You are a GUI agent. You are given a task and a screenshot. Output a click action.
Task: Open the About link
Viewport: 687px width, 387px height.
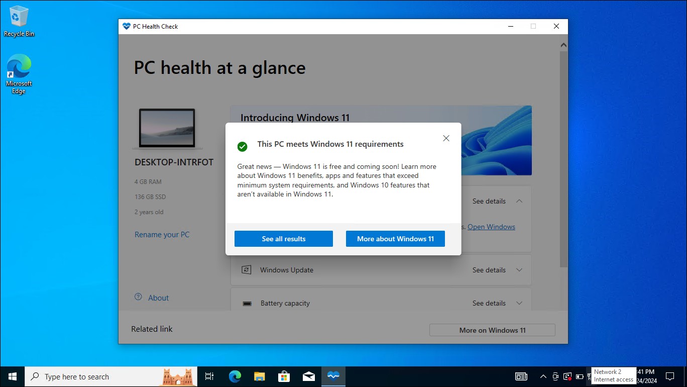point(158,298)
